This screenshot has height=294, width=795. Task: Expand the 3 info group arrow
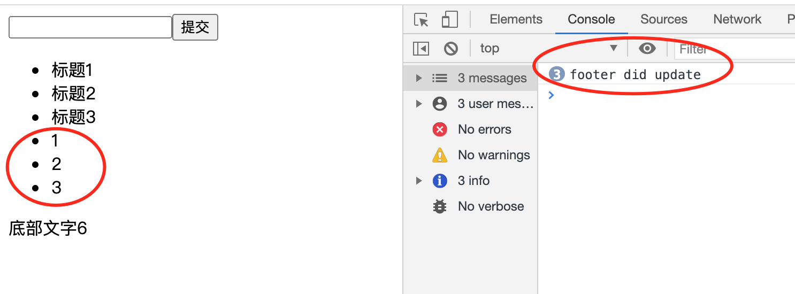coord(419,181)
